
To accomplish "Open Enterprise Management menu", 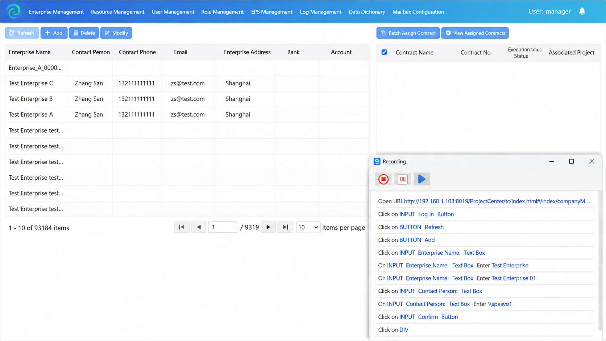I will (56, 12).
